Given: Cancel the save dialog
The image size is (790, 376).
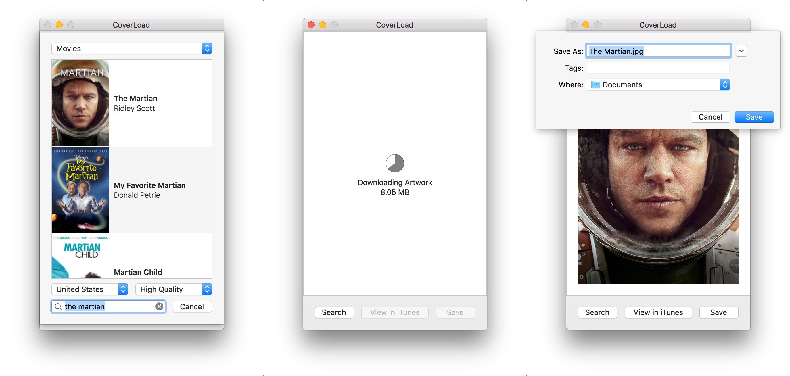Looking at the screenshot, I should pos(711,117).
